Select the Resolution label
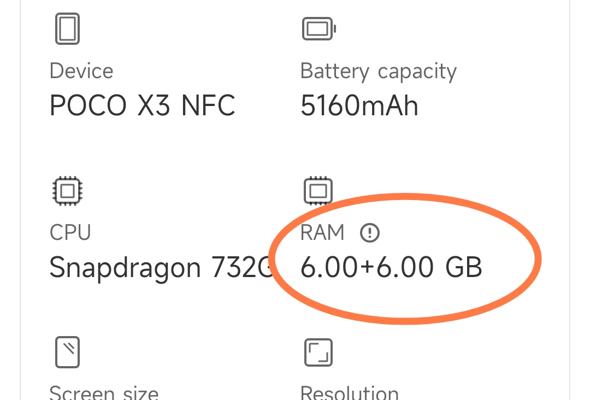 (x=349, y=392)
